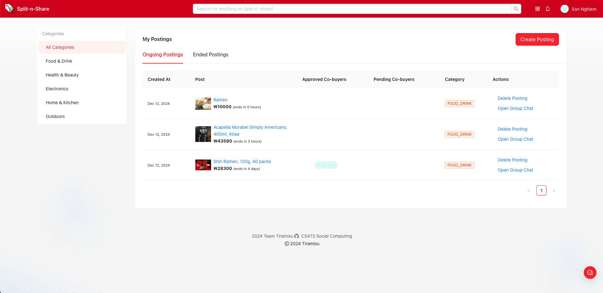Screen dimensions: 603x293
Task: Open the Shin Ramen product thumbnail
Action: (x=203, y=165)
